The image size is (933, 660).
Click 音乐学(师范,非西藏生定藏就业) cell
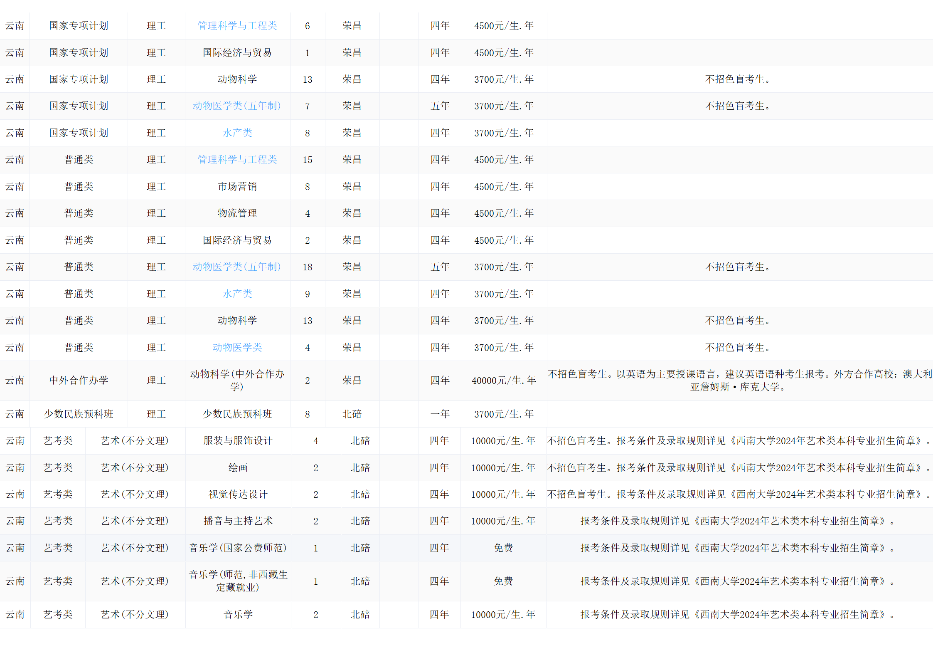coord(238,581)
